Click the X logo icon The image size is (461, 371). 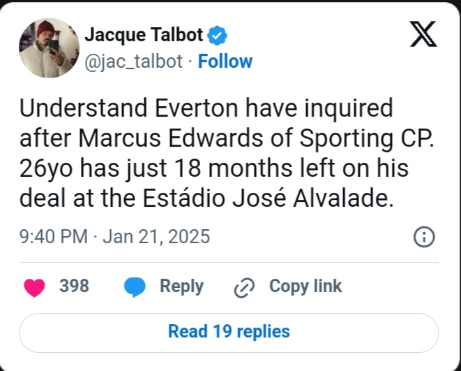(x=423, y=33)
